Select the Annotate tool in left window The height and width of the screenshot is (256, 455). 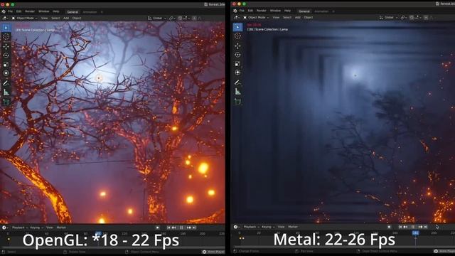tap(6, 83)
